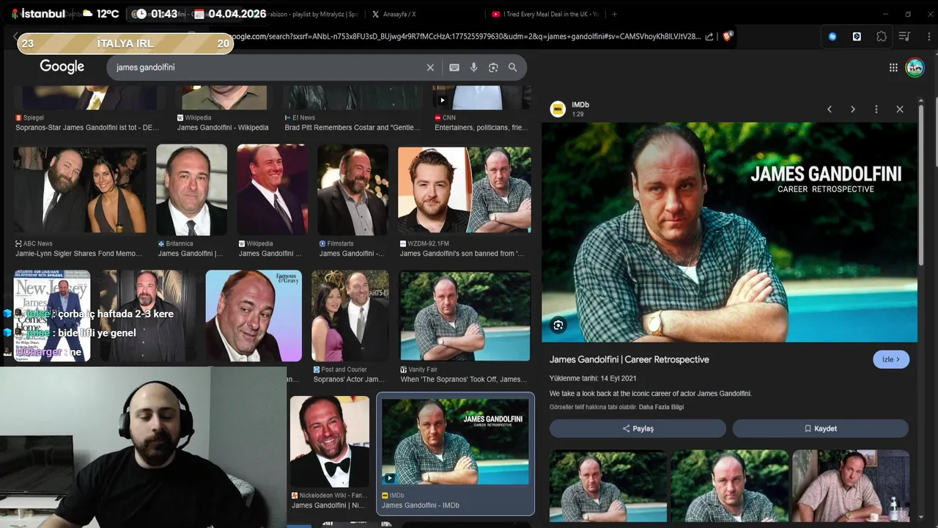This screenshot has height=528, width=938.
Task: Open the Daha Fazla Bilgi link
Action: click(661, 407)
